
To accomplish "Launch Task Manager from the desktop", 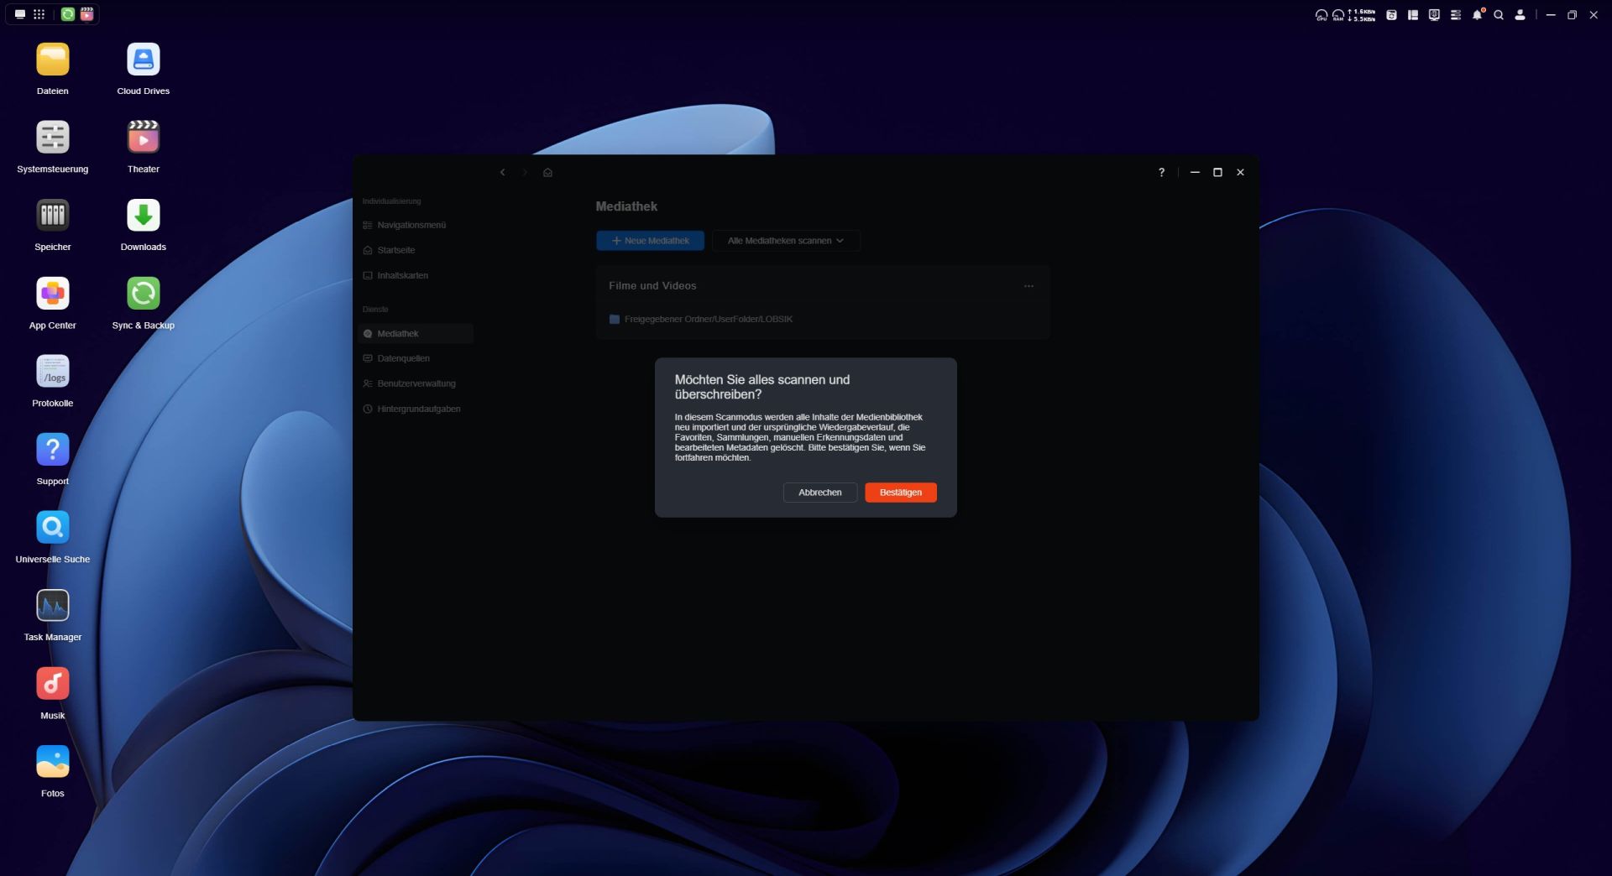I will (52, 607).
